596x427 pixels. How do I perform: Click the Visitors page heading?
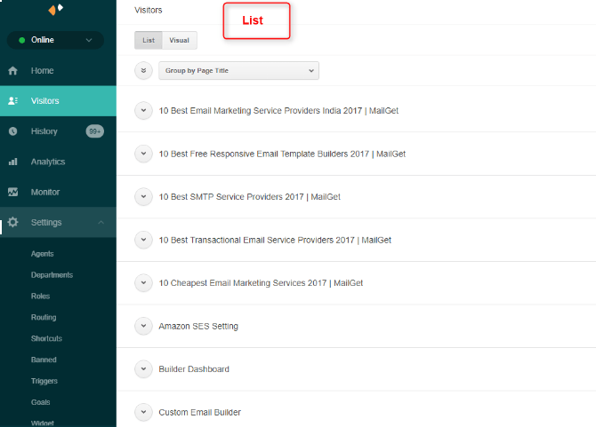pyautogui.click(x=149, y=11)
